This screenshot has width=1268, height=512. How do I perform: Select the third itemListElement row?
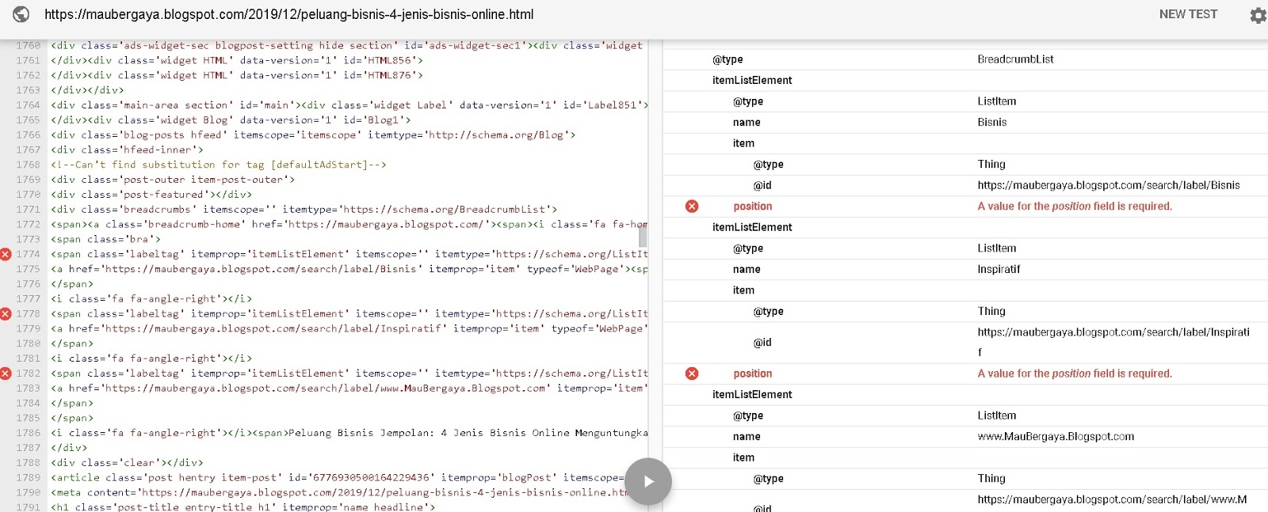[965, 394]
